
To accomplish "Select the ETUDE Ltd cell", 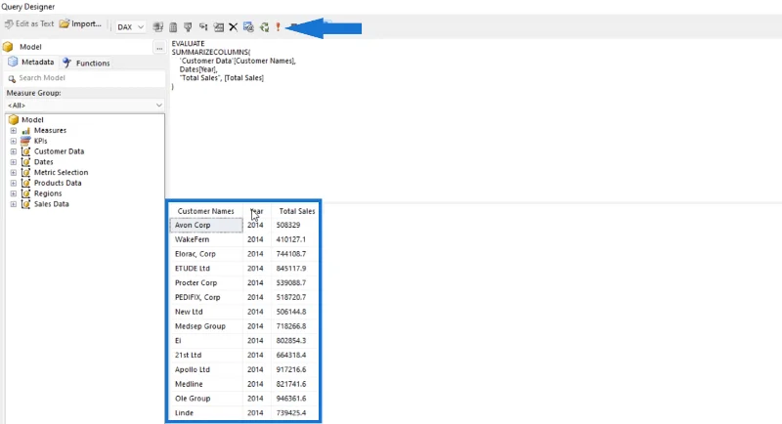I will pos(206,269).
